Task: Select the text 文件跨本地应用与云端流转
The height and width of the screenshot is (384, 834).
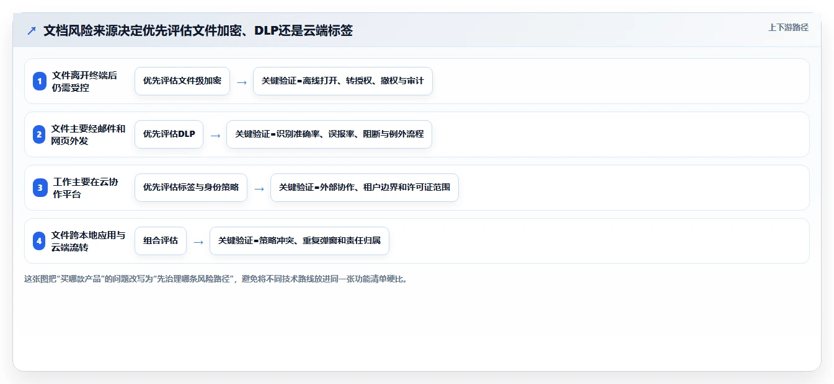Action: pos(88,241)
